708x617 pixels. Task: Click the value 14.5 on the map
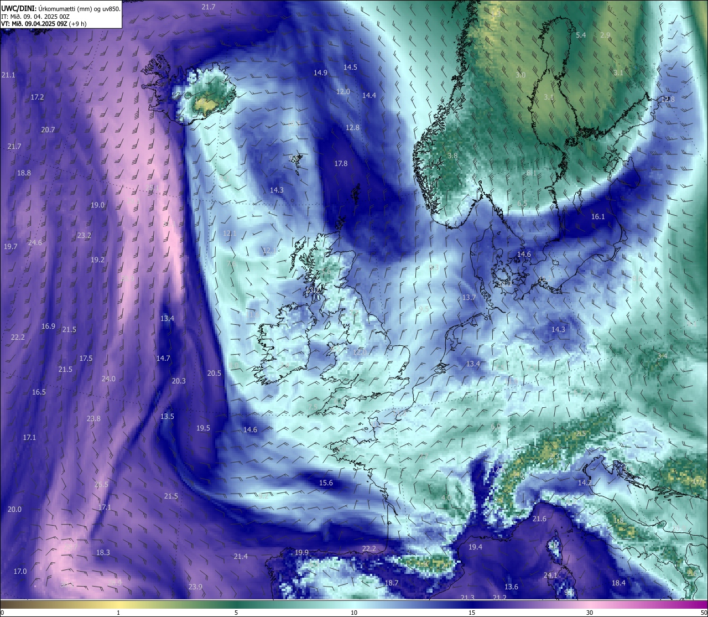click(x=350, y=67)
